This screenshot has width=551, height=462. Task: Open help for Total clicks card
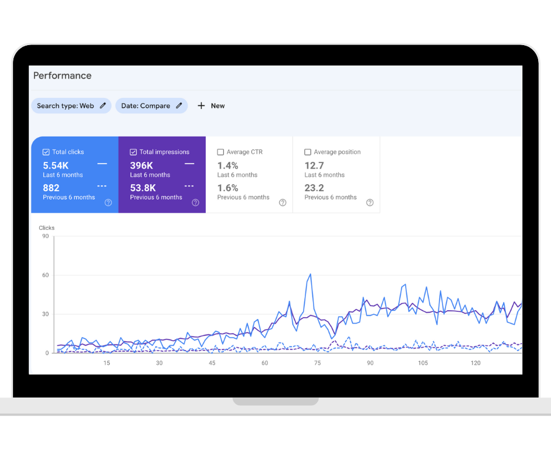pyautogui.click(x=108, y=202)
